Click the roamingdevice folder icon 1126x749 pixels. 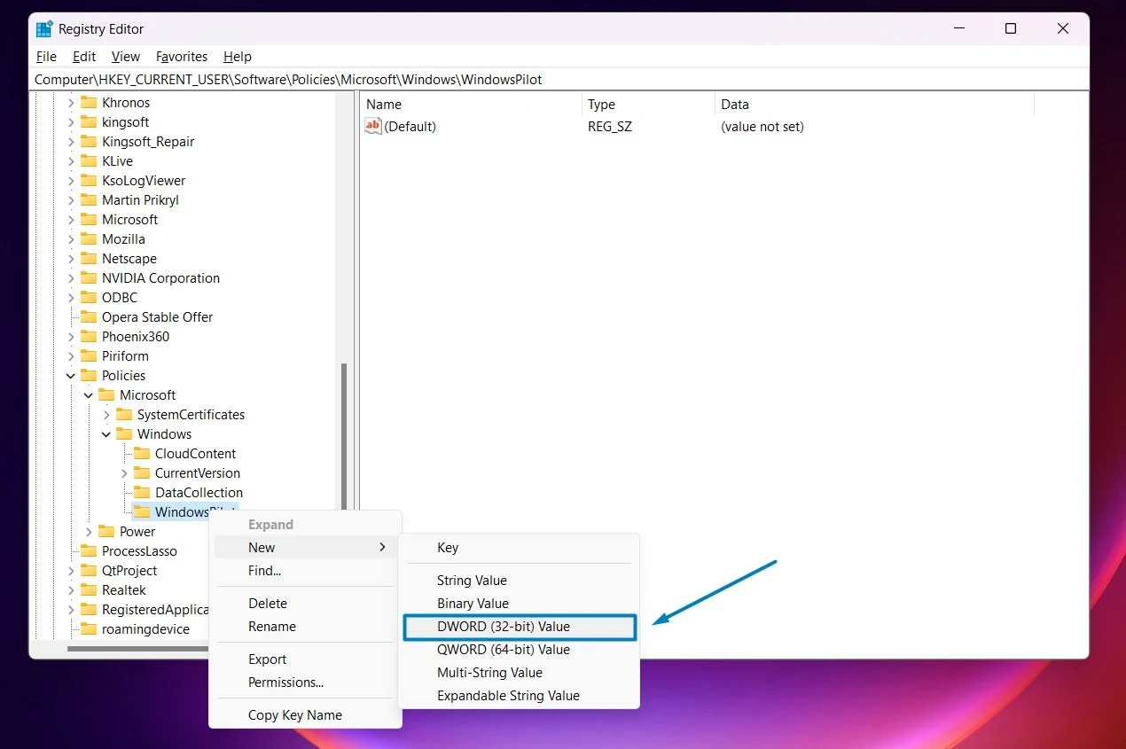89,628
